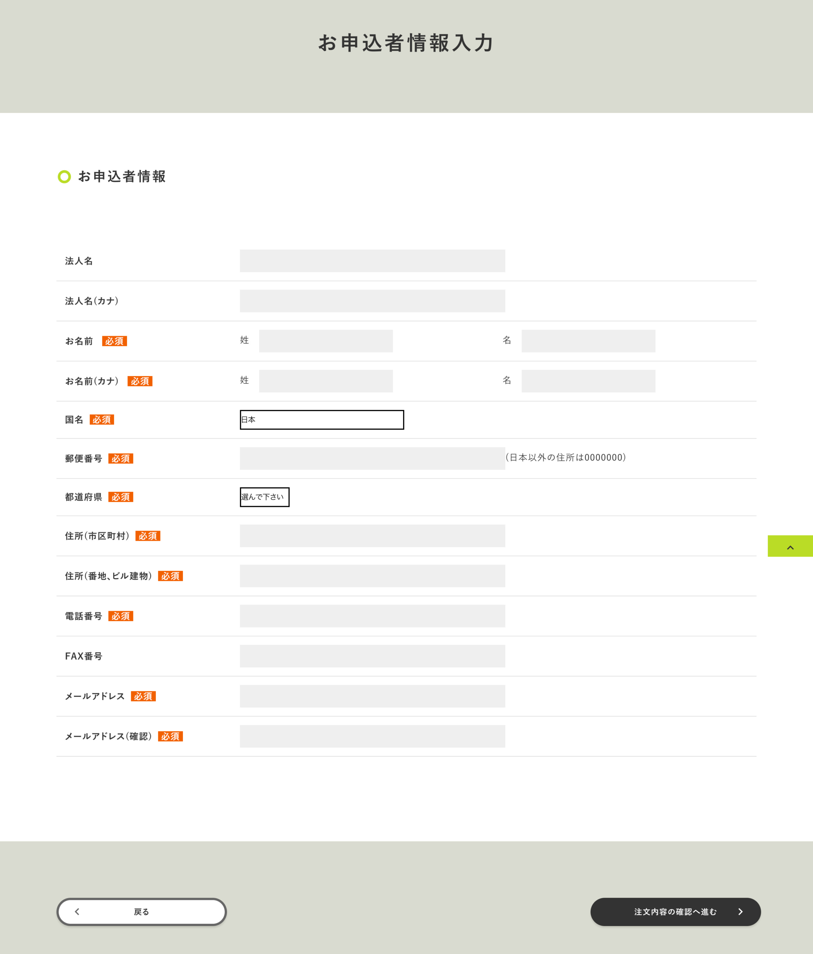
Task: Focus the FAX番号 input field
Action: click(x=373, y=656)
